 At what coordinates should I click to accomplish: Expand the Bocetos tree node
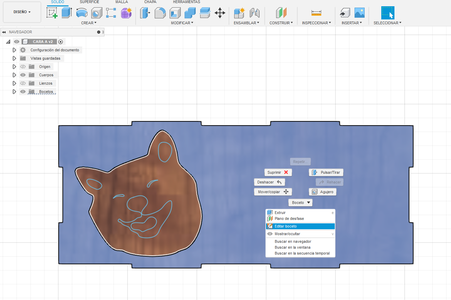click(x=15, y=92)
